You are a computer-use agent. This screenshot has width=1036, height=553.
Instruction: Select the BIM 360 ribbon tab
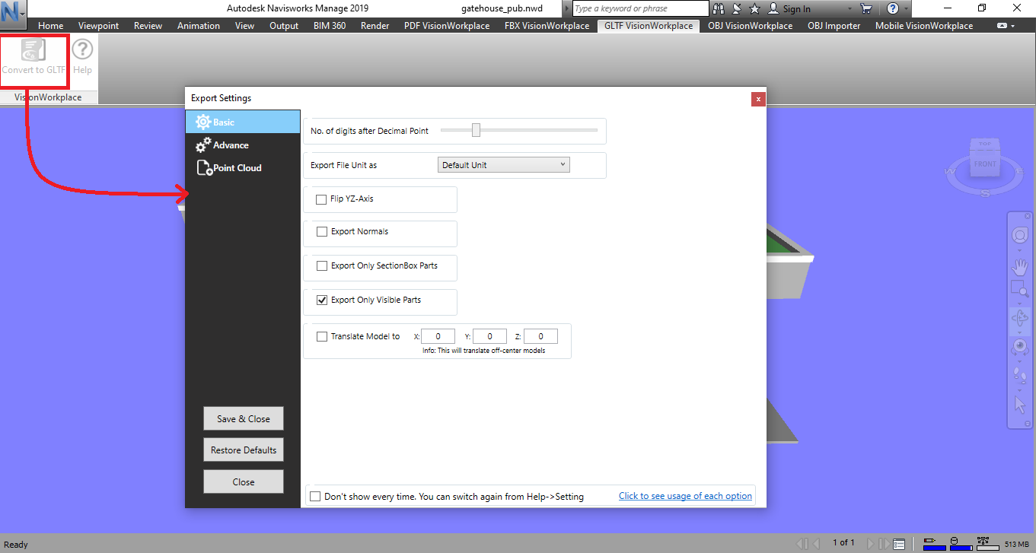pos(329,26)
